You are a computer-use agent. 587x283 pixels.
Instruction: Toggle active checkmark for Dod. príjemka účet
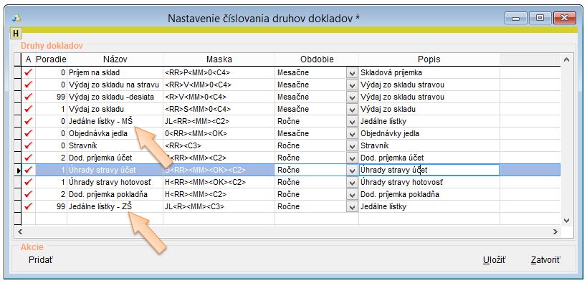click(29, 158)
